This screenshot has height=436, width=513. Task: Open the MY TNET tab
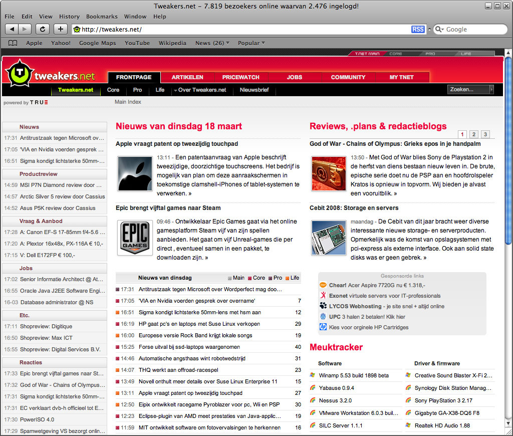402,77
